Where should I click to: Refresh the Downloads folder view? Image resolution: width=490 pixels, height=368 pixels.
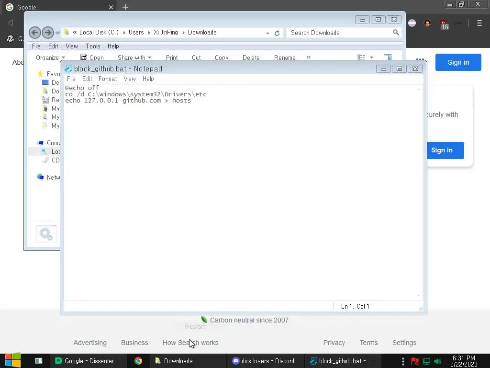tap(277, 33)
